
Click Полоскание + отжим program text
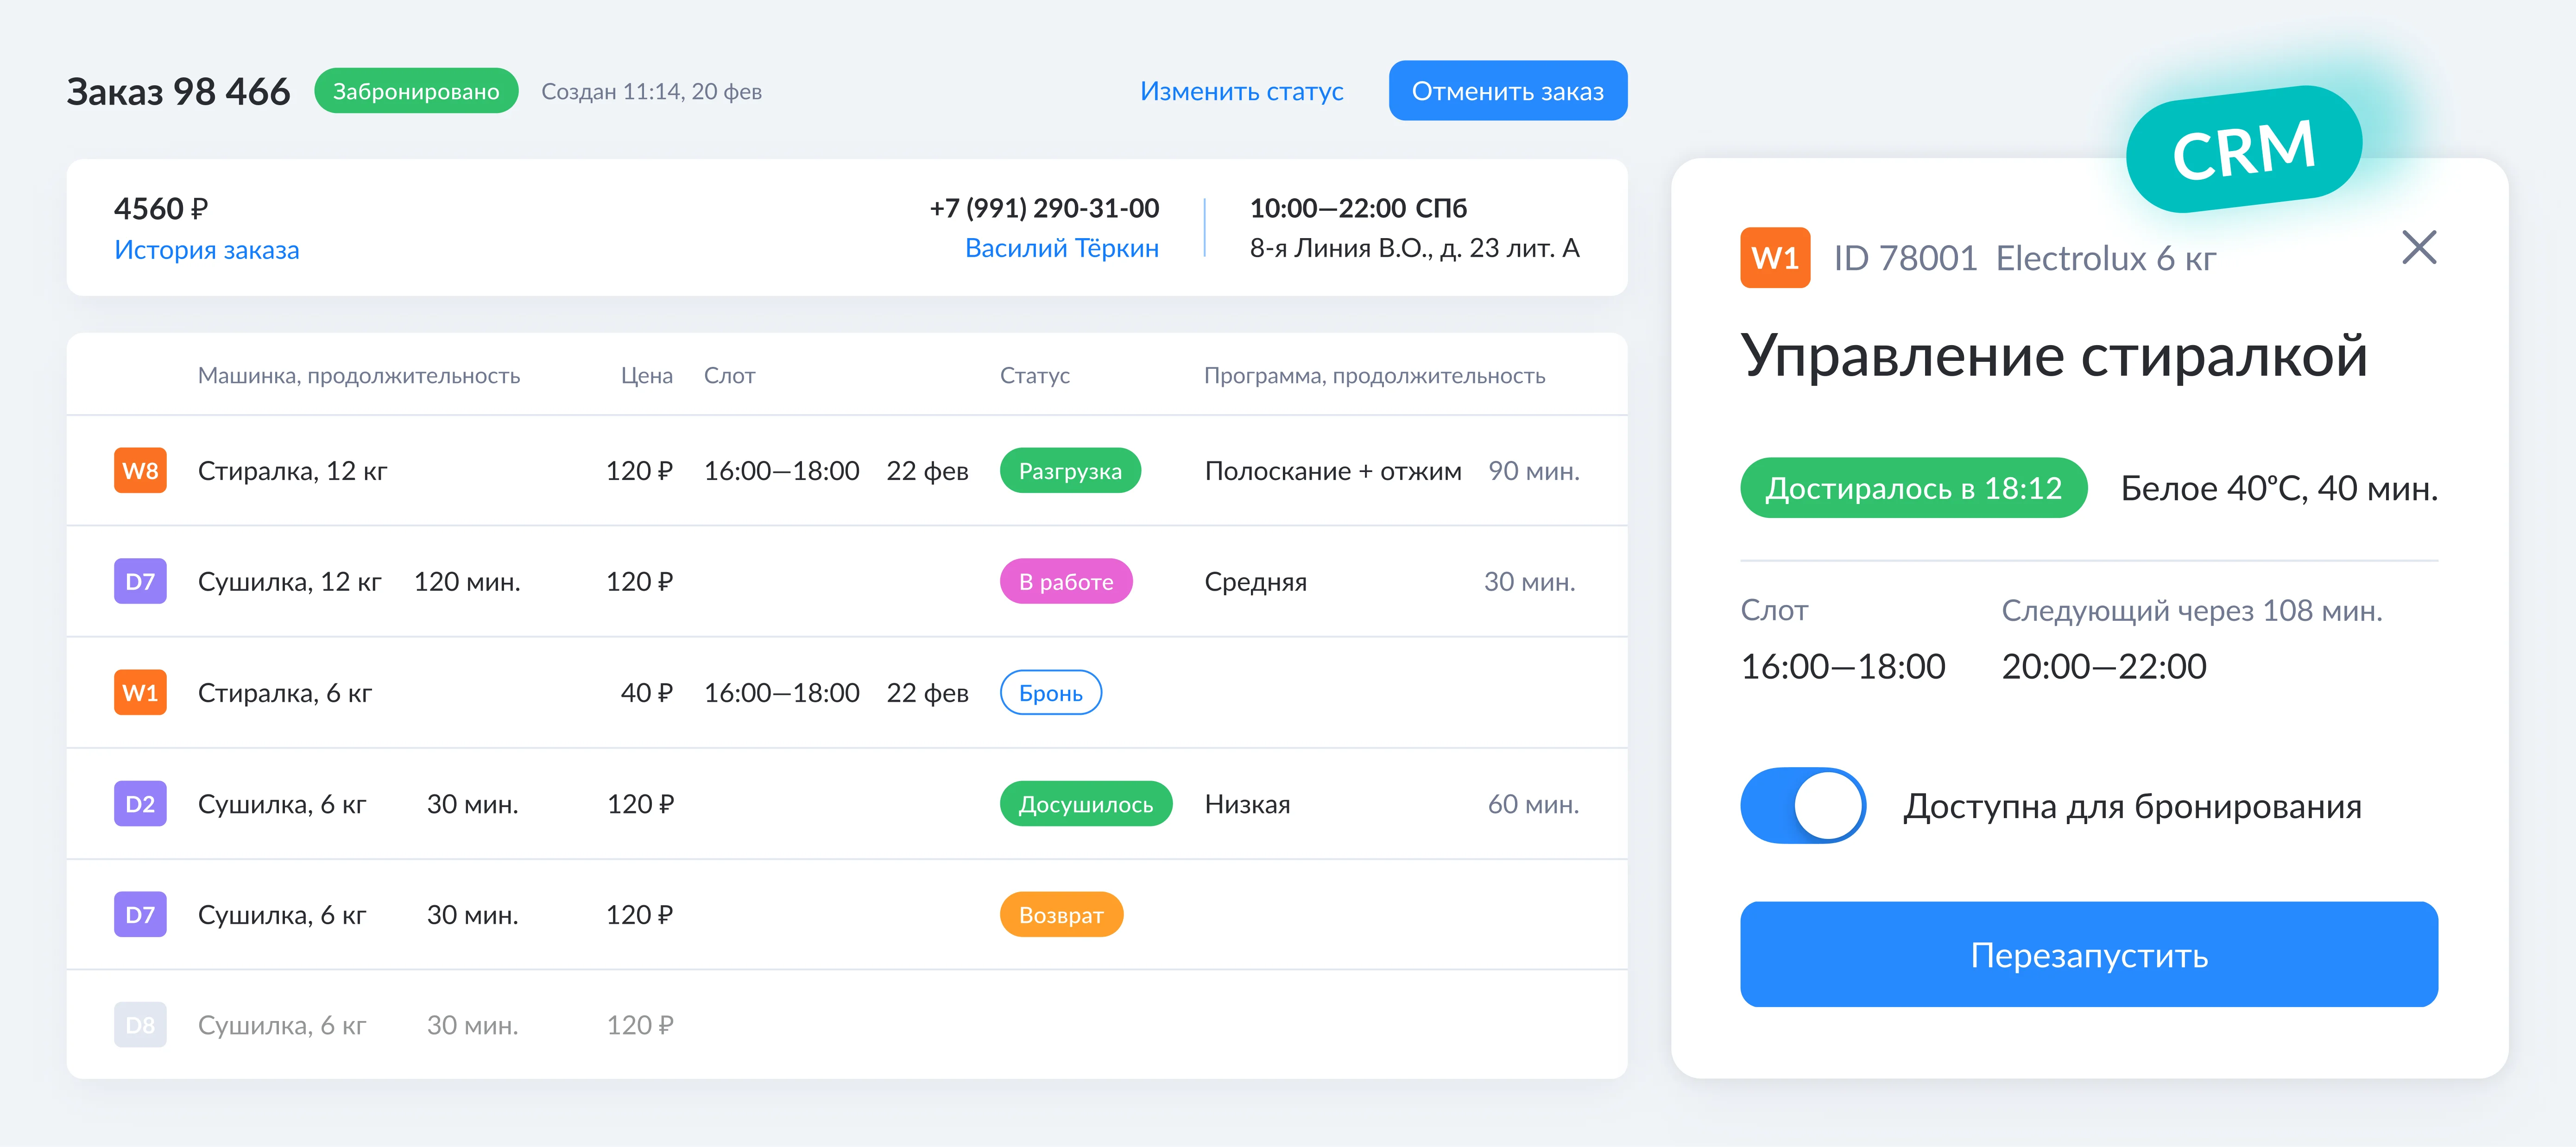tap(1332, 471)
